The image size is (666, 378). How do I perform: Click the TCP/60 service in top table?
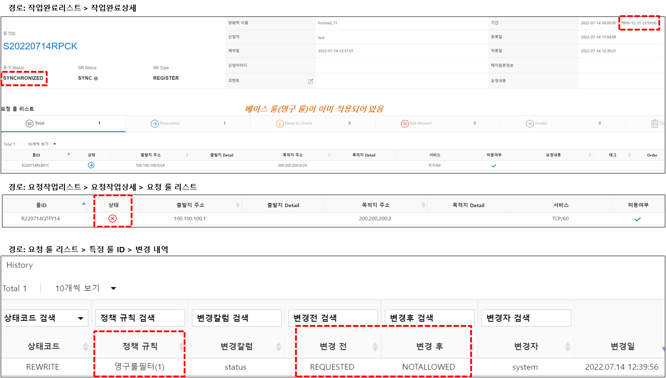click(434, 165)
